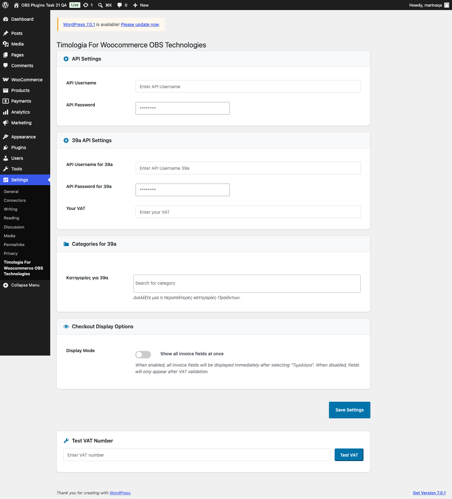
Task: Open the search command palette icon
Action: (100, 5)
